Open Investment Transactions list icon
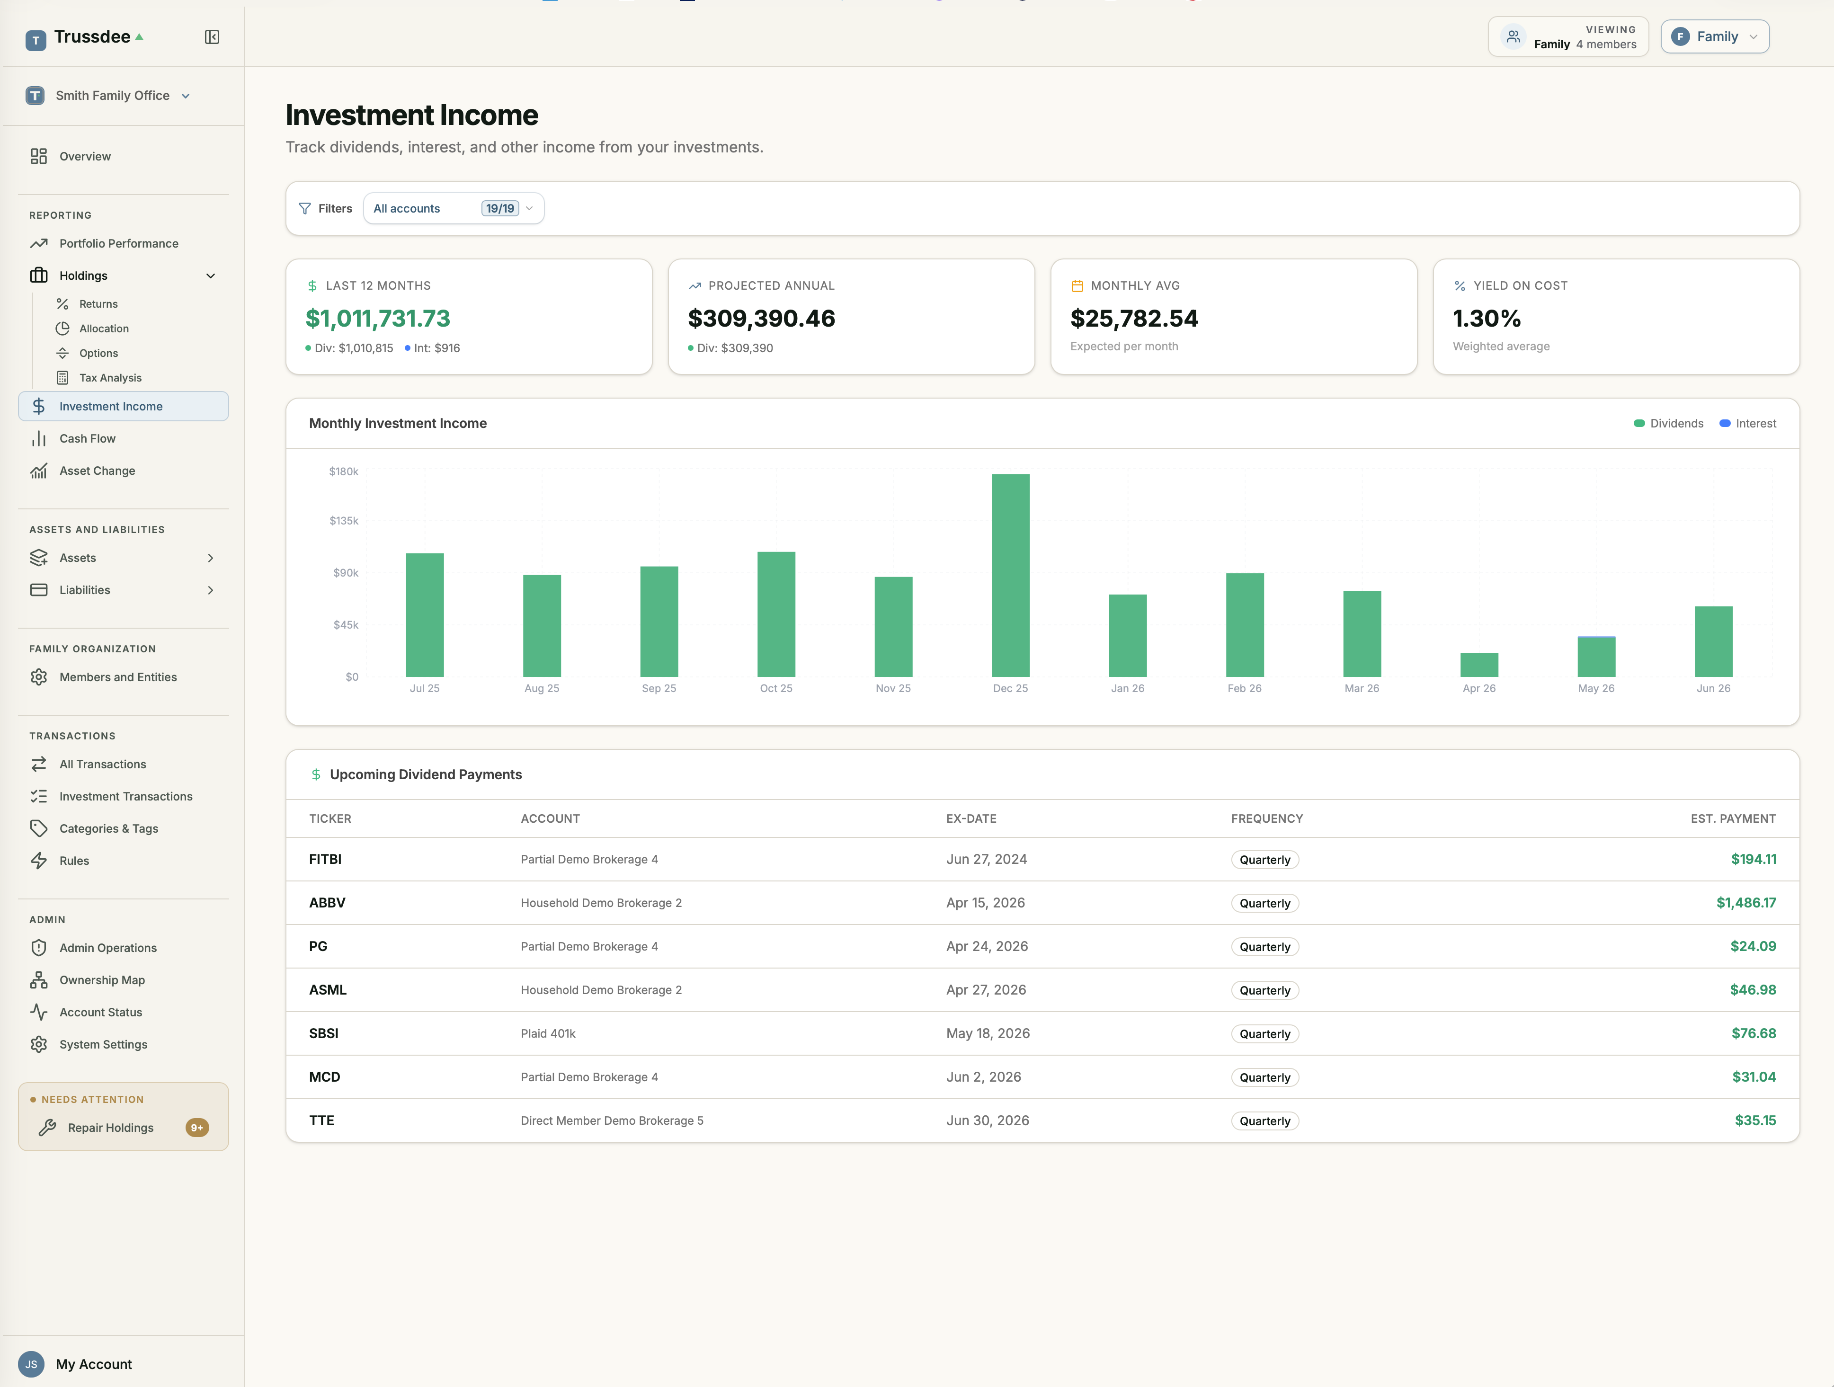1834x1387 pixels. click(x=39, y=797)
